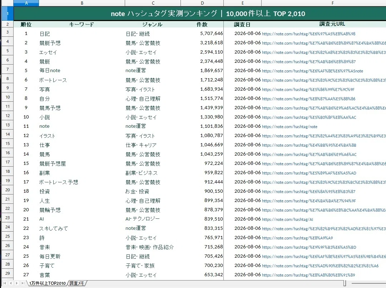The width and height of the screenshot is (386, 288).
Task: Go to next sheet navigation arrow
Action: [x=16, y=283]
